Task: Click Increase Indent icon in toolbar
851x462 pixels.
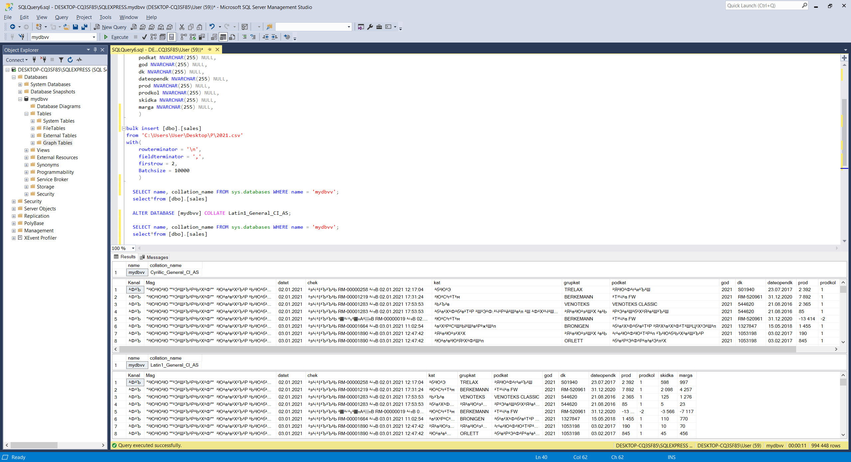Action: click(274, 37)
